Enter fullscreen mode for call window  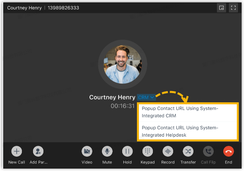click(233, 8)
